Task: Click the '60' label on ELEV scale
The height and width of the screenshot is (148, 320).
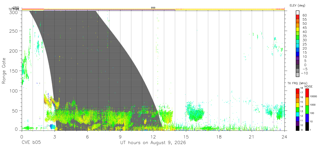Action: 304,15
